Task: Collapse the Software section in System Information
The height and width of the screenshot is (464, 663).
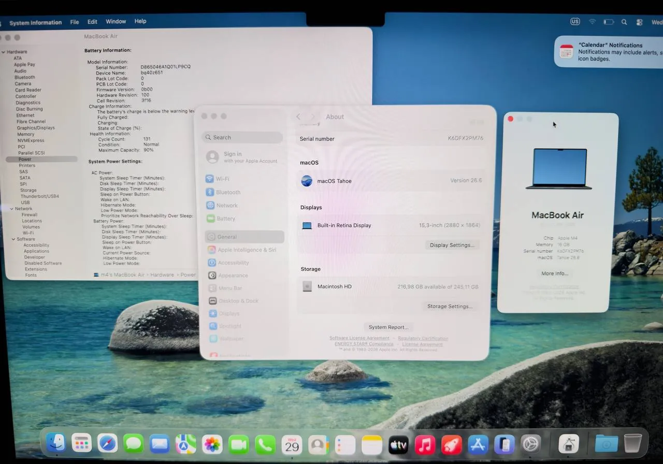Action: coord(13,239)
